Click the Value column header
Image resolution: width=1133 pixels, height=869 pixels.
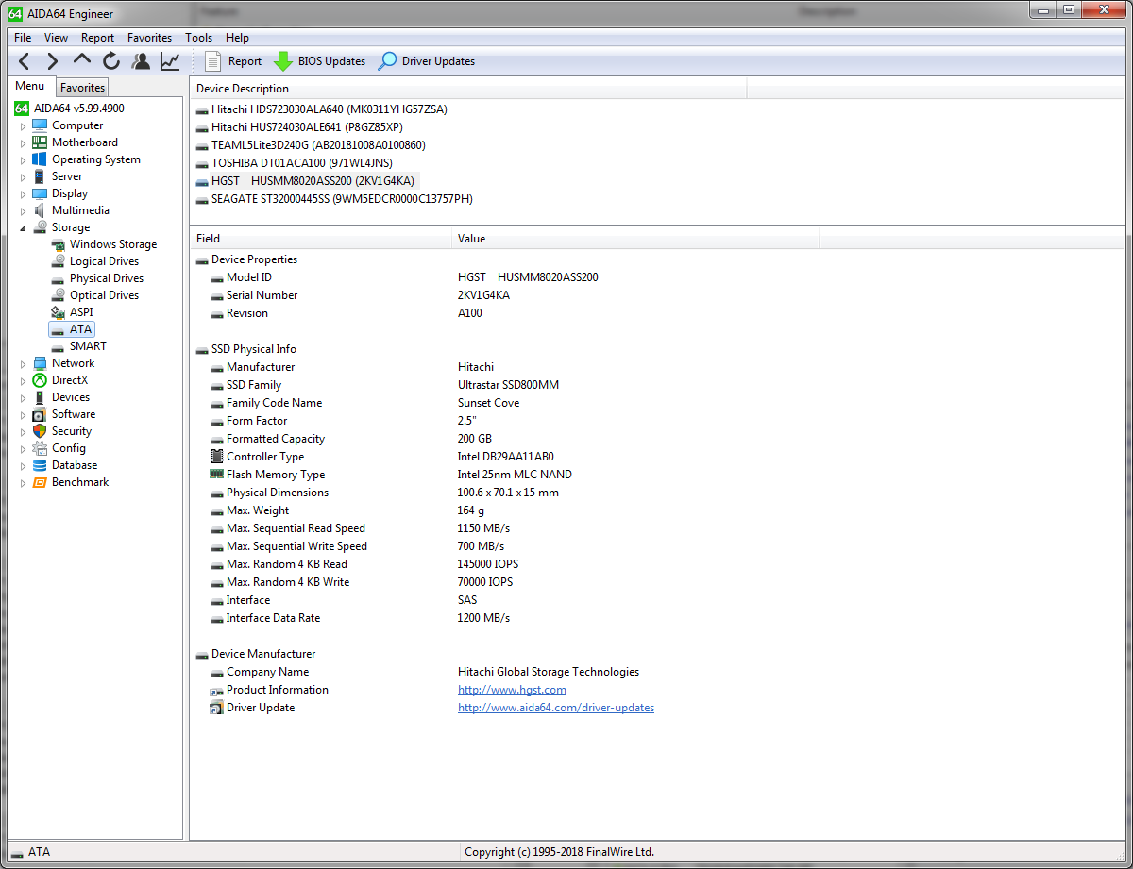click(x=635, y=239)
